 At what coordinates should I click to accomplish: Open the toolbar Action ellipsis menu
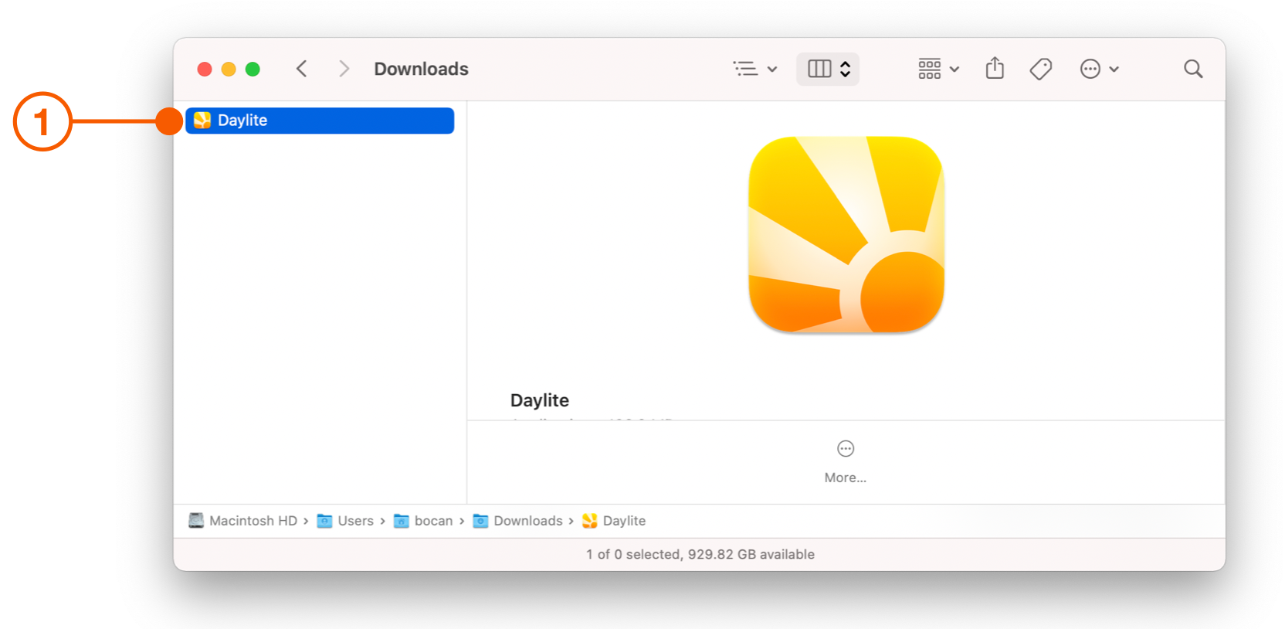pos(1090,69)
